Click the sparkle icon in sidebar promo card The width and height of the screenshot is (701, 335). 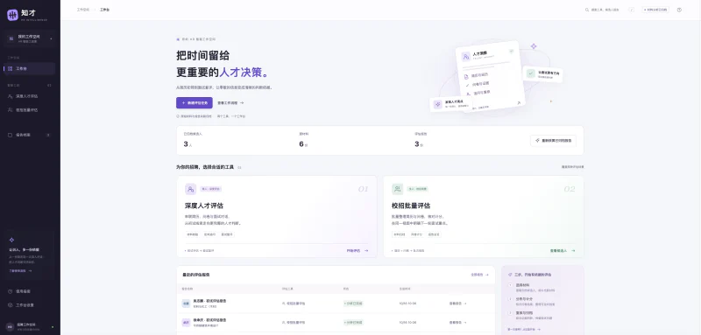[x=11, y=240]
